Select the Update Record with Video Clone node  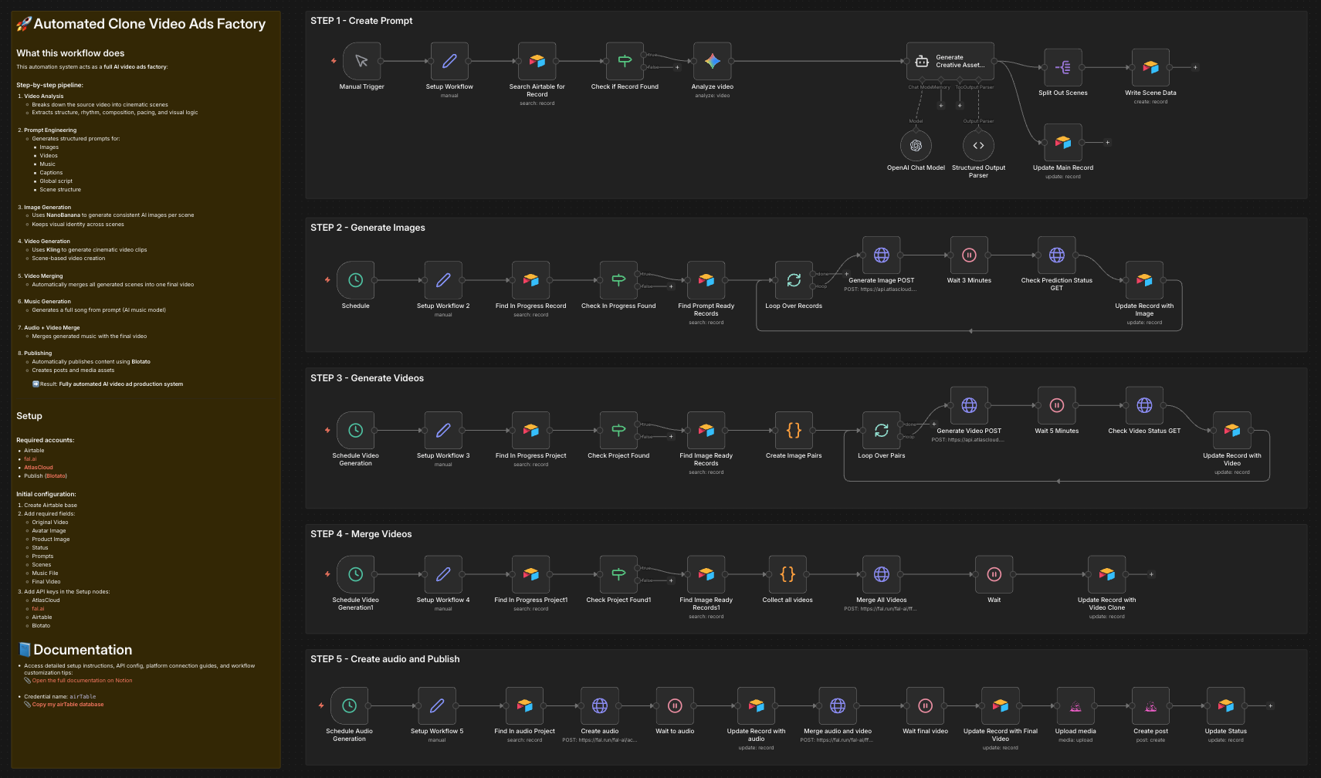pos(1106,574)
